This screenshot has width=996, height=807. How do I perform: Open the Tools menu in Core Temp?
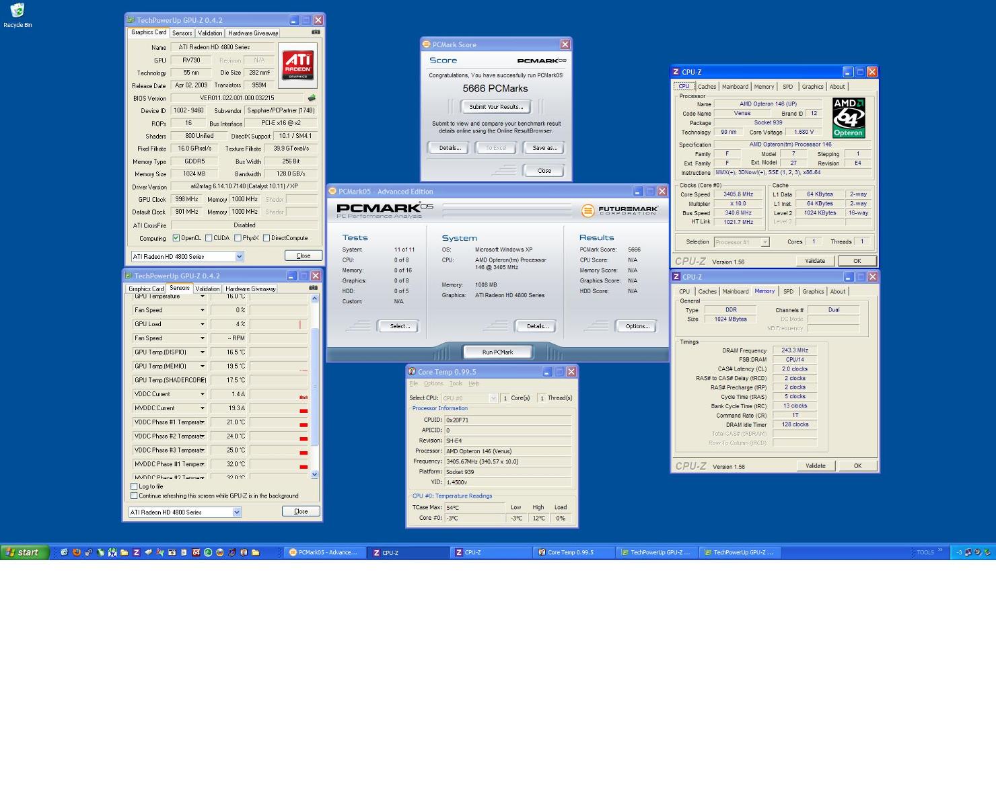pos(456,383)
